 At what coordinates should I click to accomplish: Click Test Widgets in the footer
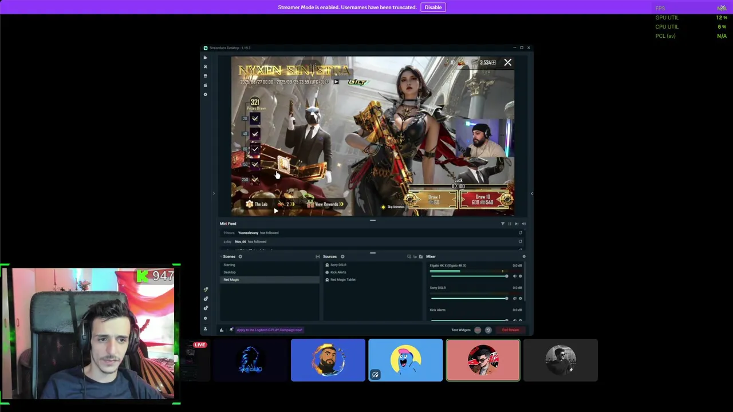click(x=461, y=330)
